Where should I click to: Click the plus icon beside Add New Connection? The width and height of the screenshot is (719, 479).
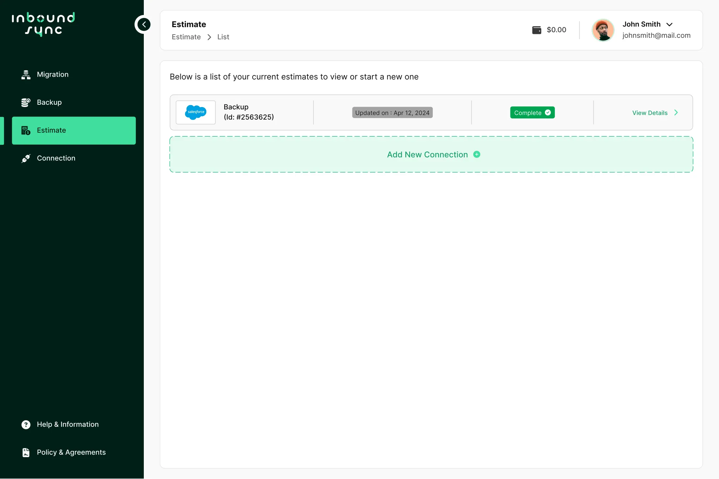coord(477,155)
